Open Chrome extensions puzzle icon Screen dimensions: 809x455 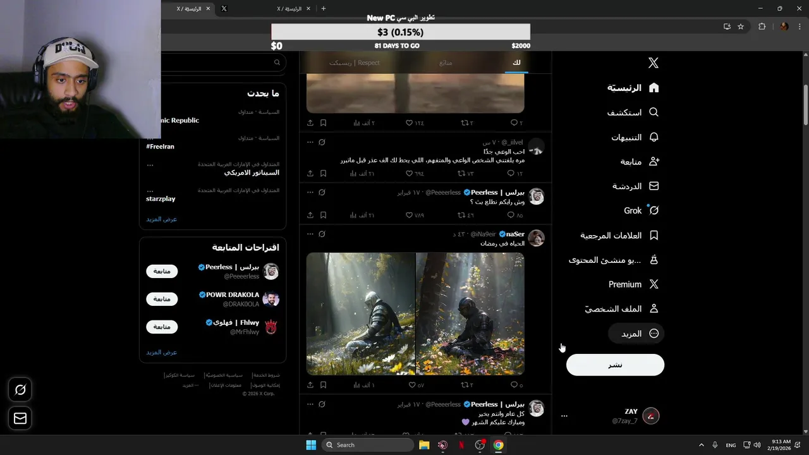coord(762,27)
